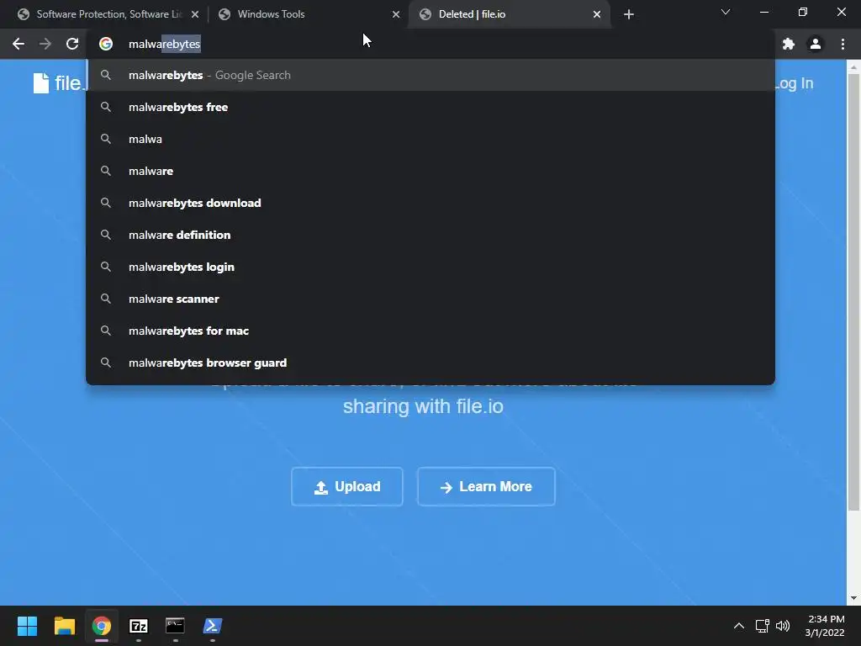Open the PowerShell taskbar icon
This screenshot has width=861, height=646.
[213, 626]
